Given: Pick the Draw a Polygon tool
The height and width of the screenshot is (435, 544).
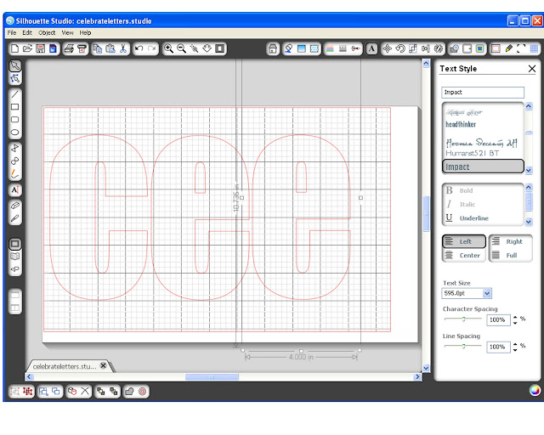Looking at the screenshot, I should click(15, 148).
